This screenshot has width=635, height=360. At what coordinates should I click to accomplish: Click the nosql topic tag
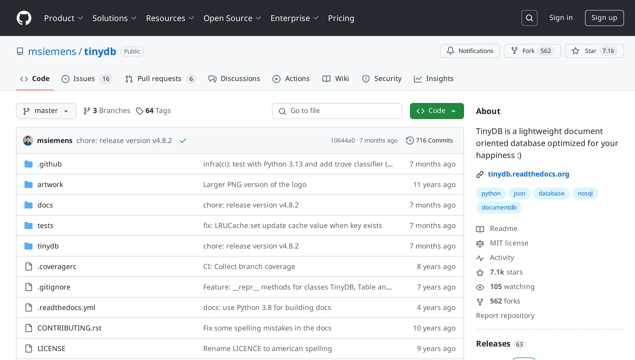coord(585,193)
